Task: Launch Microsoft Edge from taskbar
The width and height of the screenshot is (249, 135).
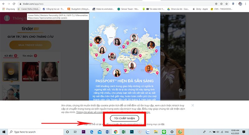Action: pyautogui.click(x=92, y=132)
